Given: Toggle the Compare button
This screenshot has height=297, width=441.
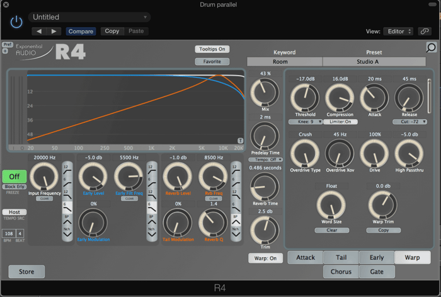Looking at the screenshot, I should pyautogui.click(x=81, y=32).
